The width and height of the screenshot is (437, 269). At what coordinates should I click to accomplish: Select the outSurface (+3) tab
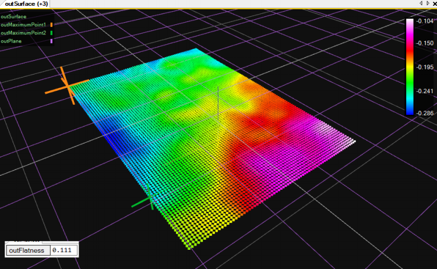25,4
